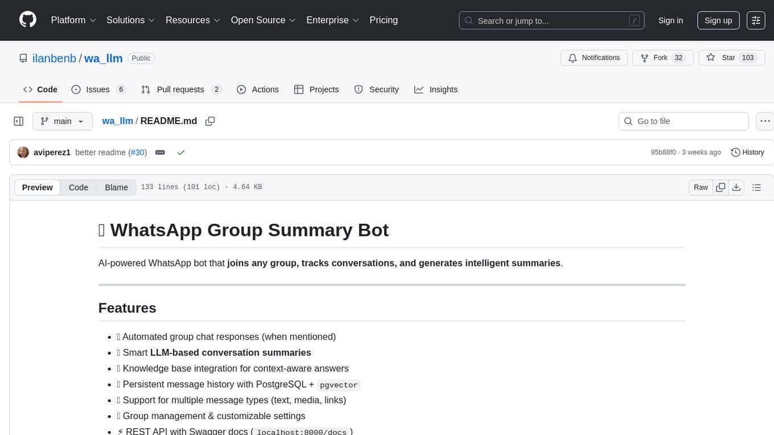Viewport: 774px width, 435px height.
Task: Open appearance settings icon in header
Action: coord(756,20)
